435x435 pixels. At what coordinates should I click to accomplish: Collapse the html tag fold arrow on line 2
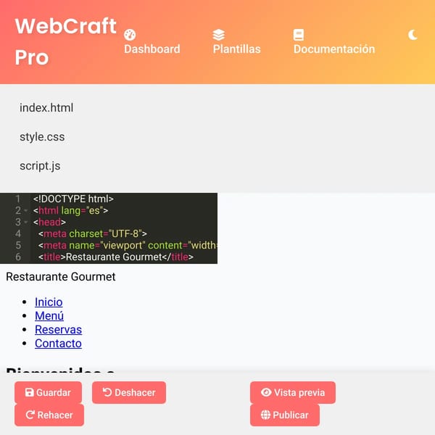coord(26,210)
